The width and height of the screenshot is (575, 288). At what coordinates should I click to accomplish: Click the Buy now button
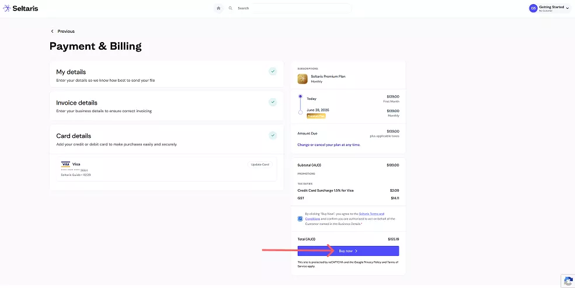[x=348, y=251]
